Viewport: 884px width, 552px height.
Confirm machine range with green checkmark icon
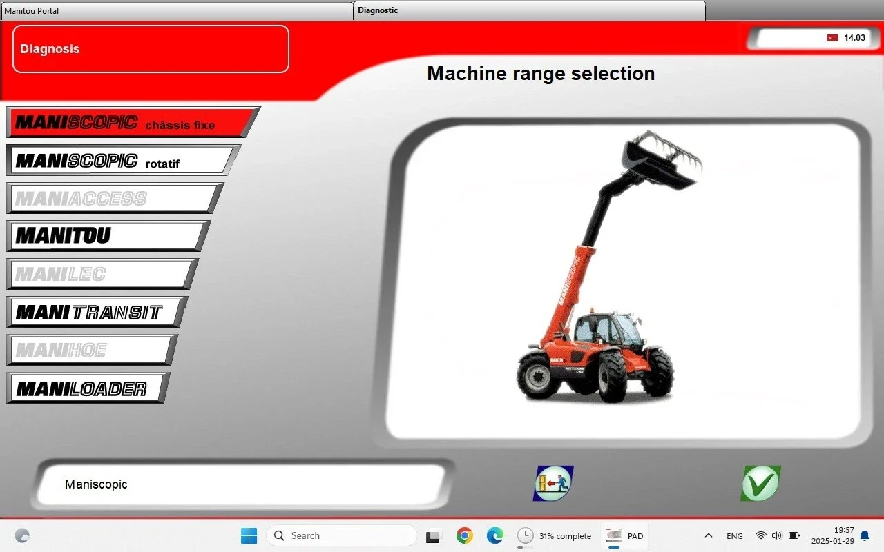coord(760,482)
